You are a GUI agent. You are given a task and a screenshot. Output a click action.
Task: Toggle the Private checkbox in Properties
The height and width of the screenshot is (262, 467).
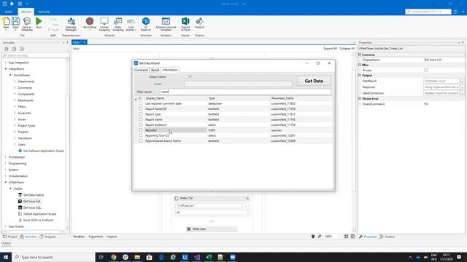426,70
